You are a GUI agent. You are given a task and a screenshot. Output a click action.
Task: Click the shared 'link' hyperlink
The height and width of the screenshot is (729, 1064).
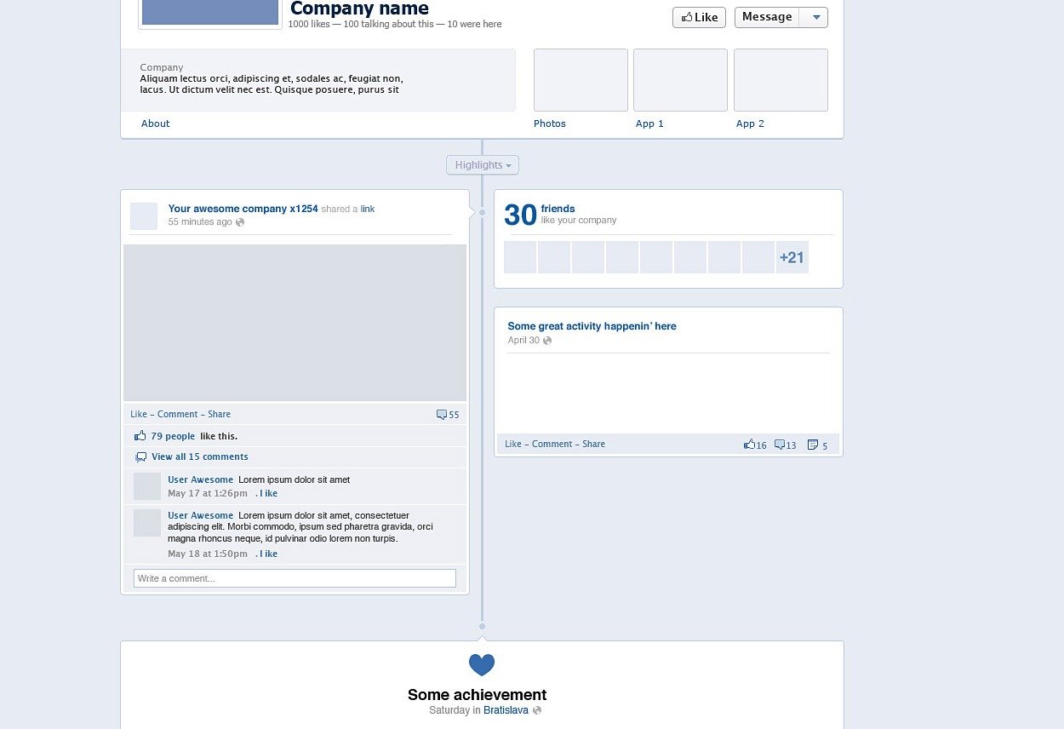368,209
